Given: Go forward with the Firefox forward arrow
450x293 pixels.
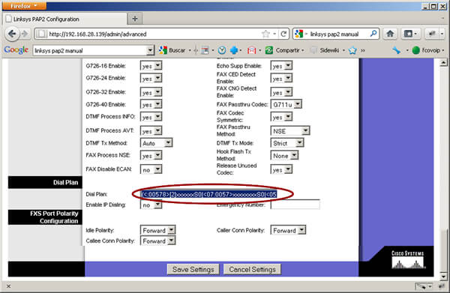Looking at the screenshot, I should [x=25, y=34].
